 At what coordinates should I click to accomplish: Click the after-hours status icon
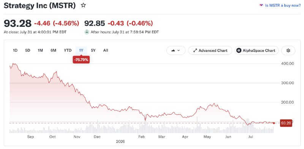[x=87, y=32]
